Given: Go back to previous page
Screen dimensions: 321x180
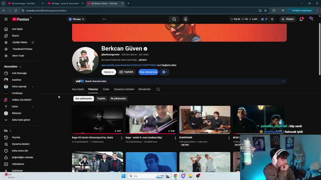Looking at the screenshot, I should click(4, 10).
